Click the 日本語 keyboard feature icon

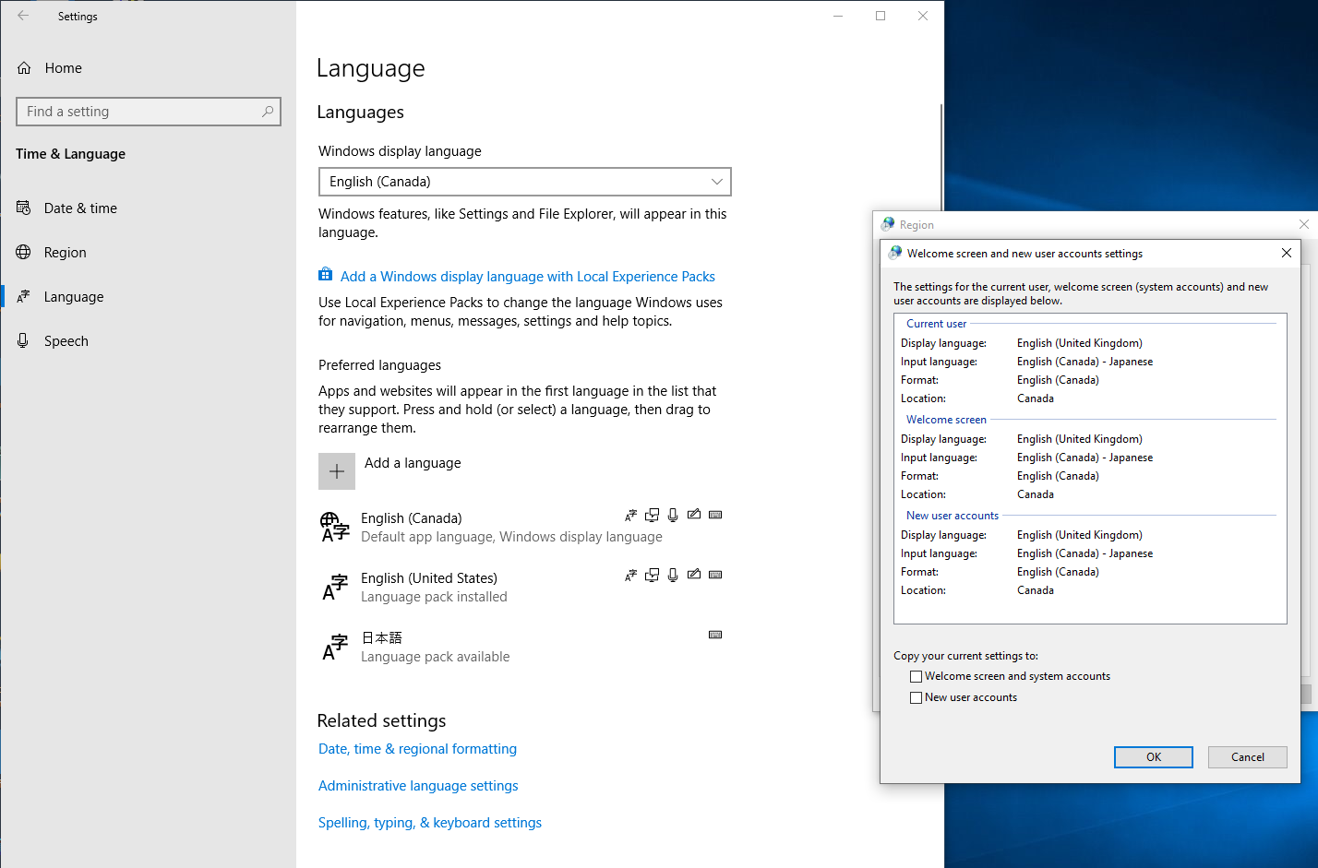[x=715, y=635]
